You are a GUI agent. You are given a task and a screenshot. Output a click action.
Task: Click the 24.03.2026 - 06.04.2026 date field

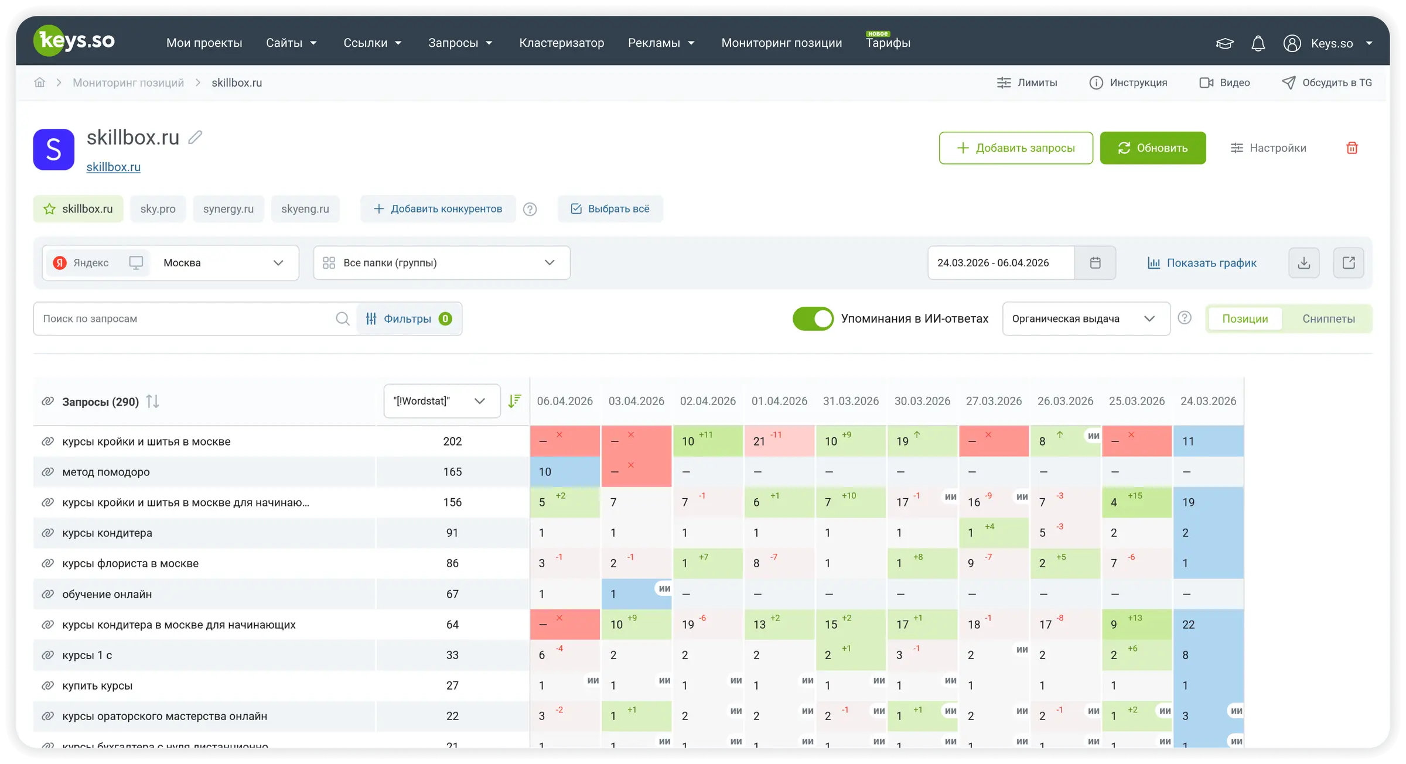tap(1001, 263)
